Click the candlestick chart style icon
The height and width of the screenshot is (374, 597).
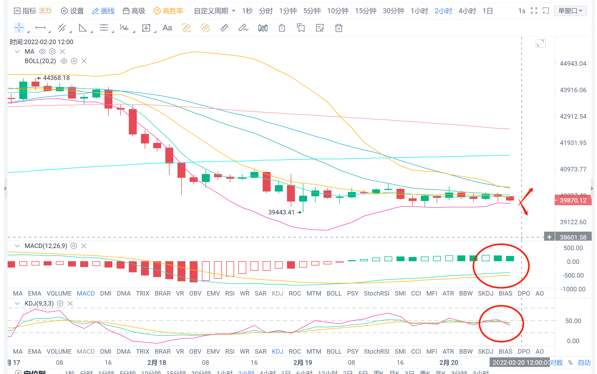click(263, 28)
